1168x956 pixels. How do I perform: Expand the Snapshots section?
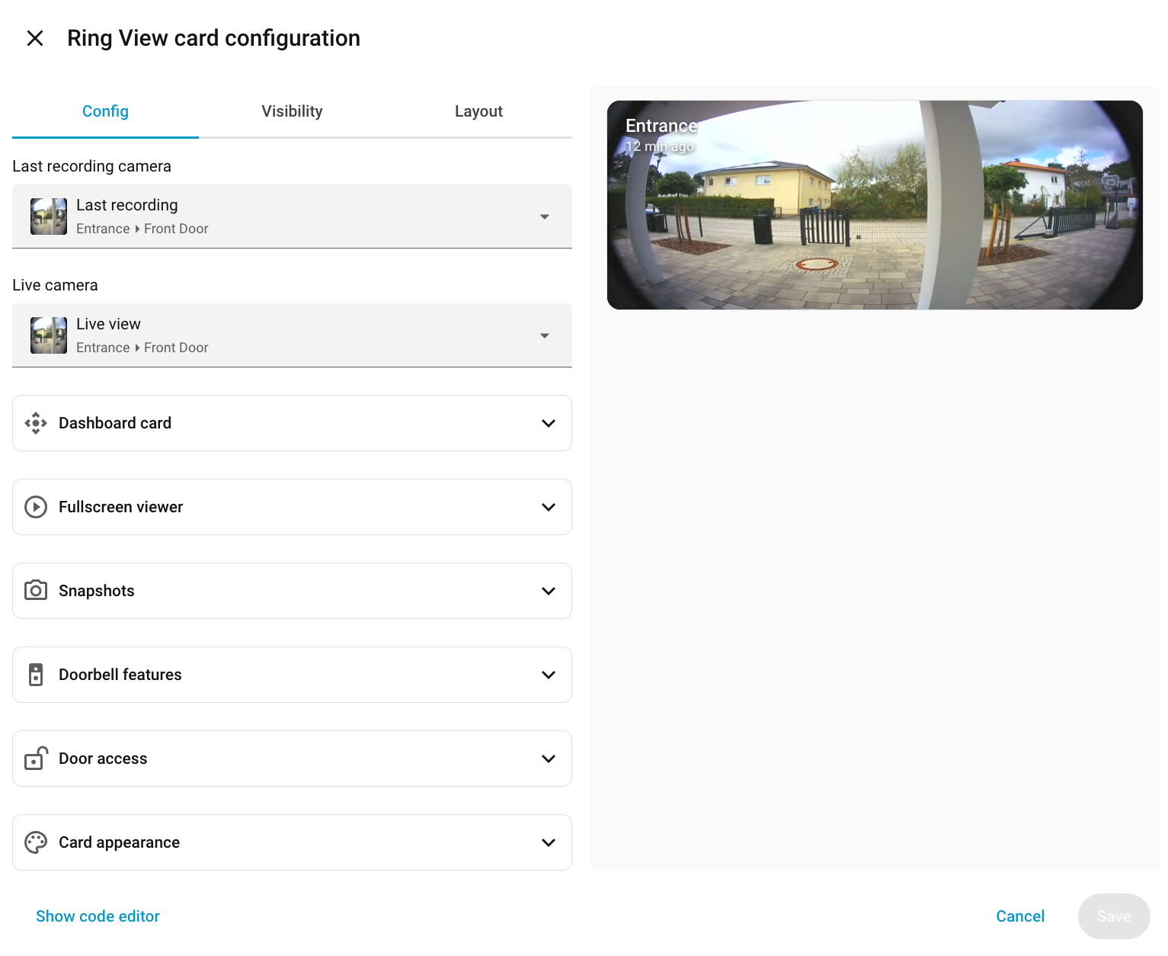tap(292, 591)
